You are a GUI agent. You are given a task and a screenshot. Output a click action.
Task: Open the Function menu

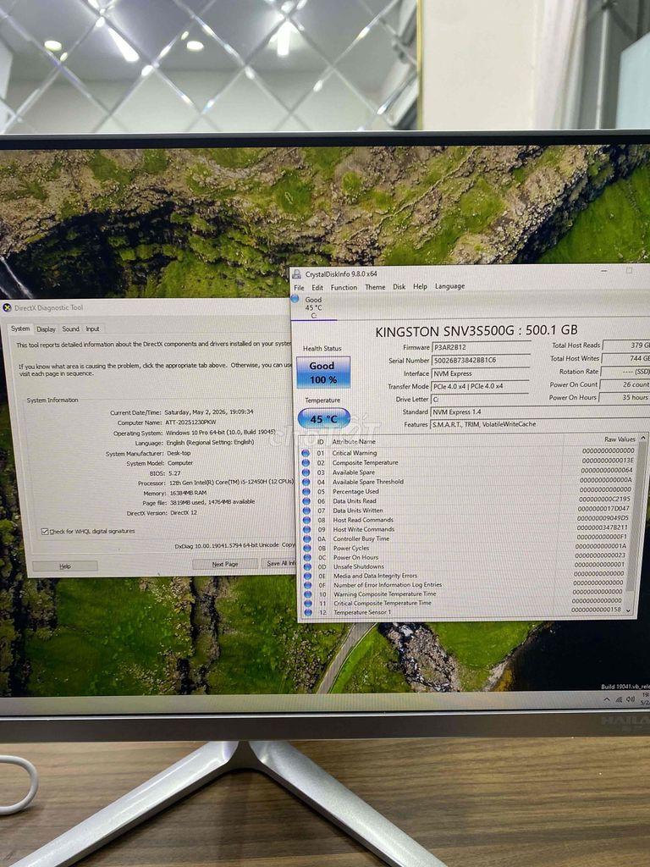click(x=344, y=288)
